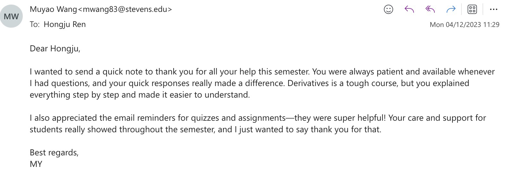Open the Muyao Wang sender name contact card
The image size is (507, 174).
[x=53, y=9]
